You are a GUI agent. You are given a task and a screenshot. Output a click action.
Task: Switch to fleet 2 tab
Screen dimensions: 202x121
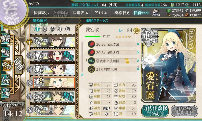[x=45, y=29]
